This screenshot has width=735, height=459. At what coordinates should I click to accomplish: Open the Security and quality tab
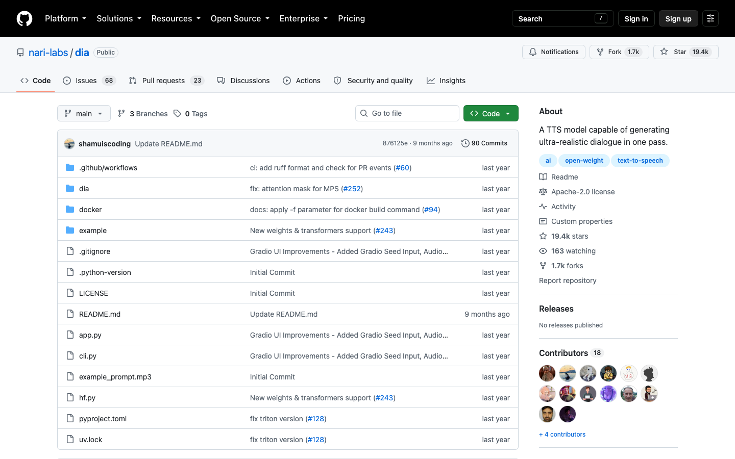(x=373, y=81)
